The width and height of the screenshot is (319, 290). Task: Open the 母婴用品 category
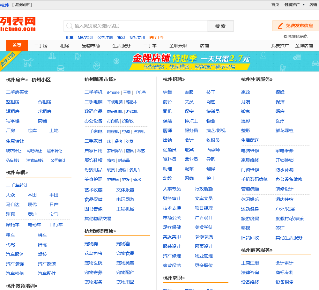93,170
